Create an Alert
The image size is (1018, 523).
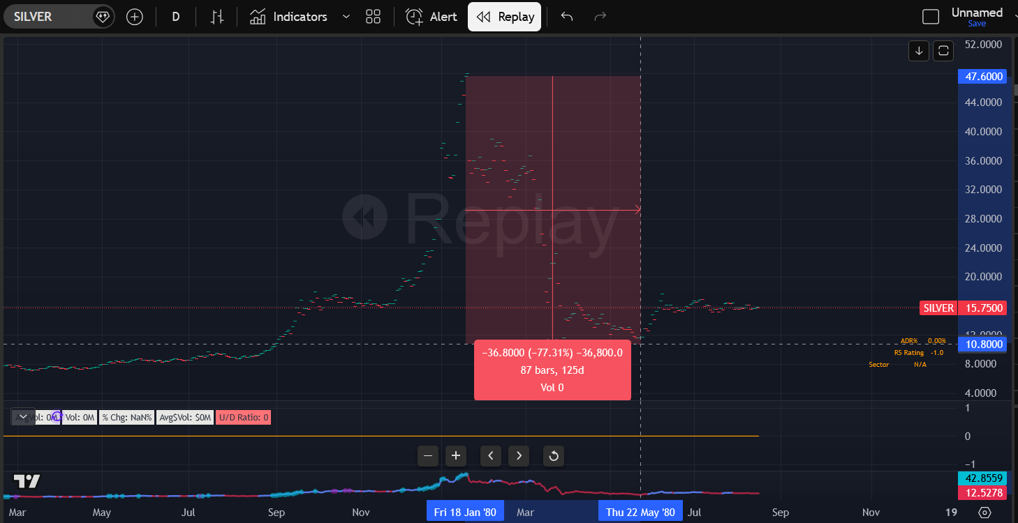431,17
